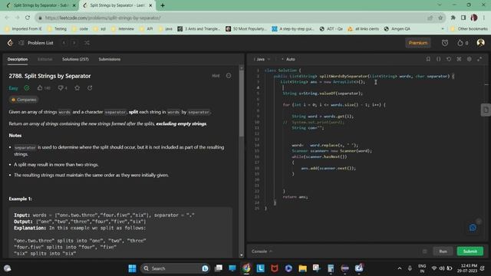Open the Other bookmarks folder
The height and width of the screenshot is (276, 491).
coord(469,29)
